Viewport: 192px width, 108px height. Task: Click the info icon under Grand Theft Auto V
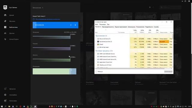[x=34, y=19]
